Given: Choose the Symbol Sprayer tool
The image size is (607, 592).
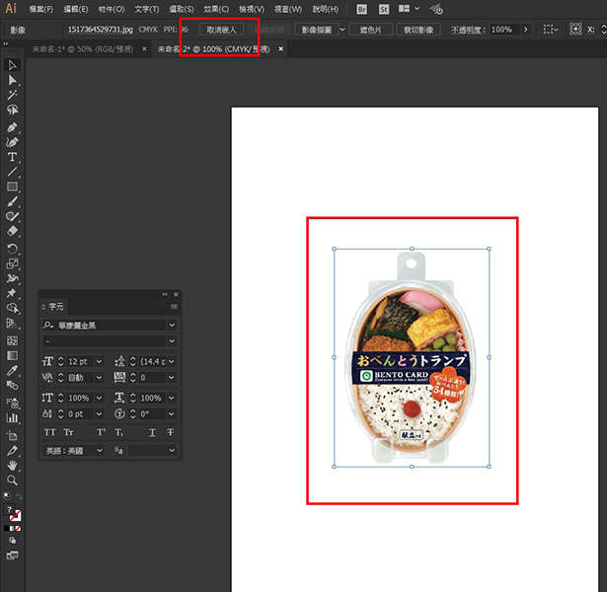Looking at the screenshot, I should pos(13,403).
